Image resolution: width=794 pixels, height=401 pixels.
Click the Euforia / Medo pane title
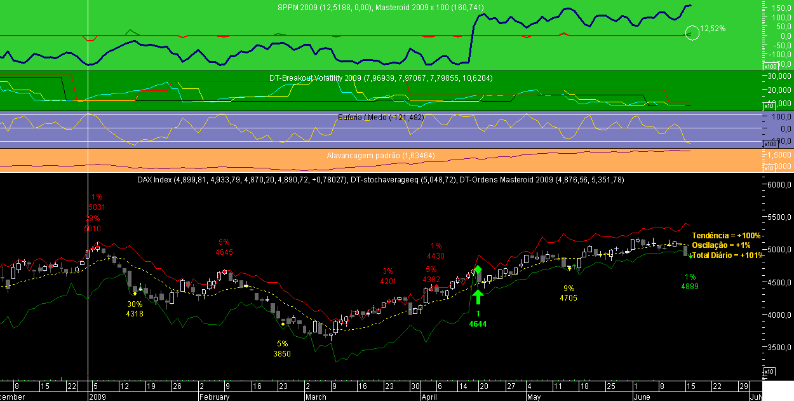(381, 117)
